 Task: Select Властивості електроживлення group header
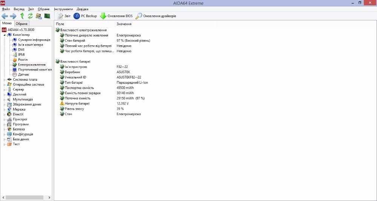[x=83, y=30]
